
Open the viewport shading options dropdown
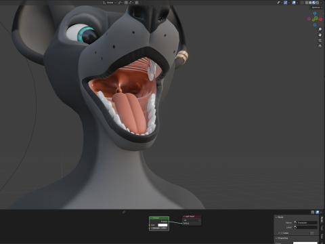321,3
